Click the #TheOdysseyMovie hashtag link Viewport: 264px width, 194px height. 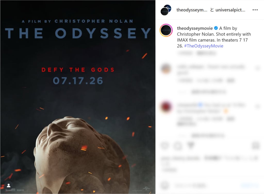(204, 46)
